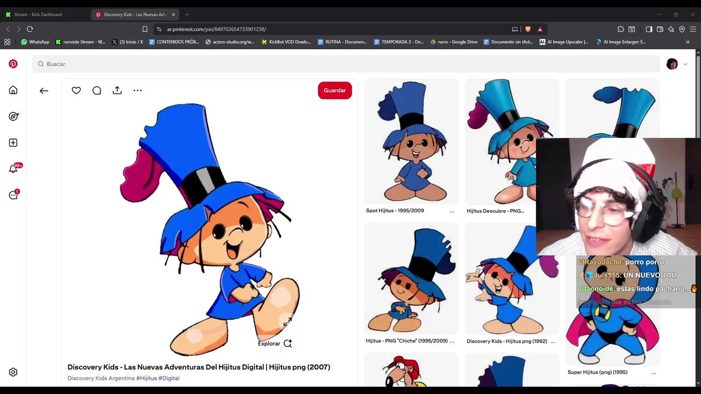
Task: Close the Discovery Kids Pinterest tab
Action: click(x=174, y=14)
